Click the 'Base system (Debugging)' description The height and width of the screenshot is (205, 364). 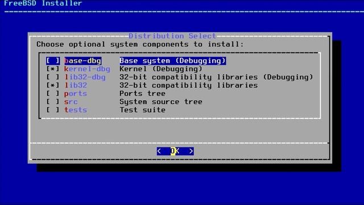click(x=173, y=61)
